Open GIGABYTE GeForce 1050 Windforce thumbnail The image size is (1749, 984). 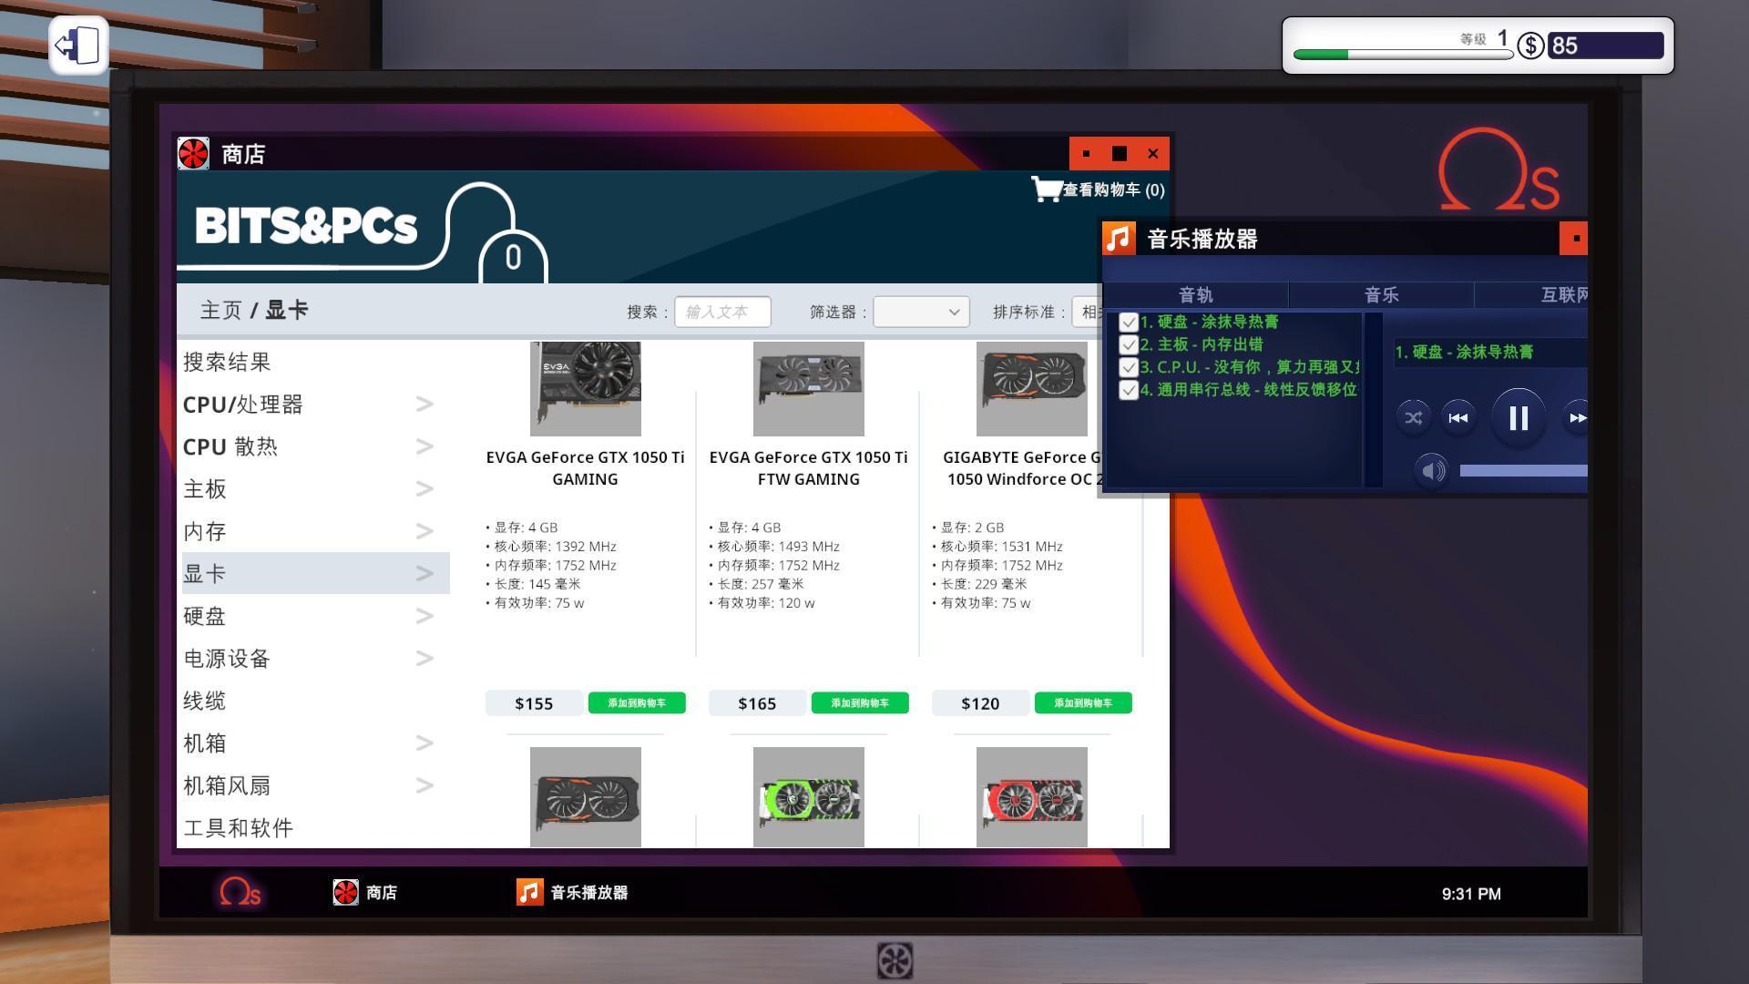pos(1031,388)
